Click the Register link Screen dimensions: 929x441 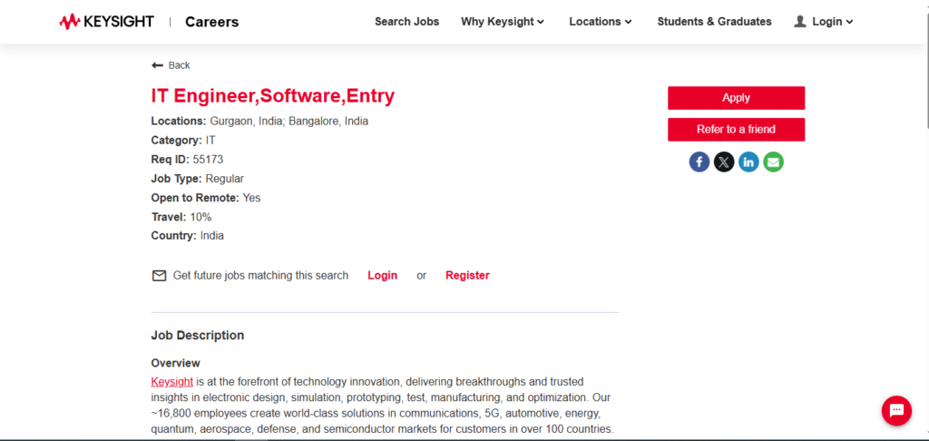click(467, 276)
